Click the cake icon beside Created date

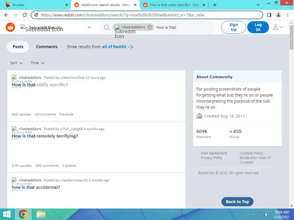coord(199,116)
